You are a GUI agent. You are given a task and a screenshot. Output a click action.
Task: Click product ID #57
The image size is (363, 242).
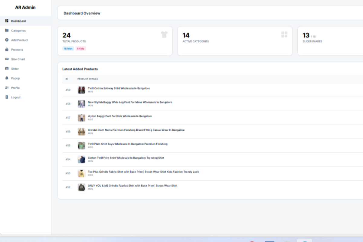(x=68, y=118)
